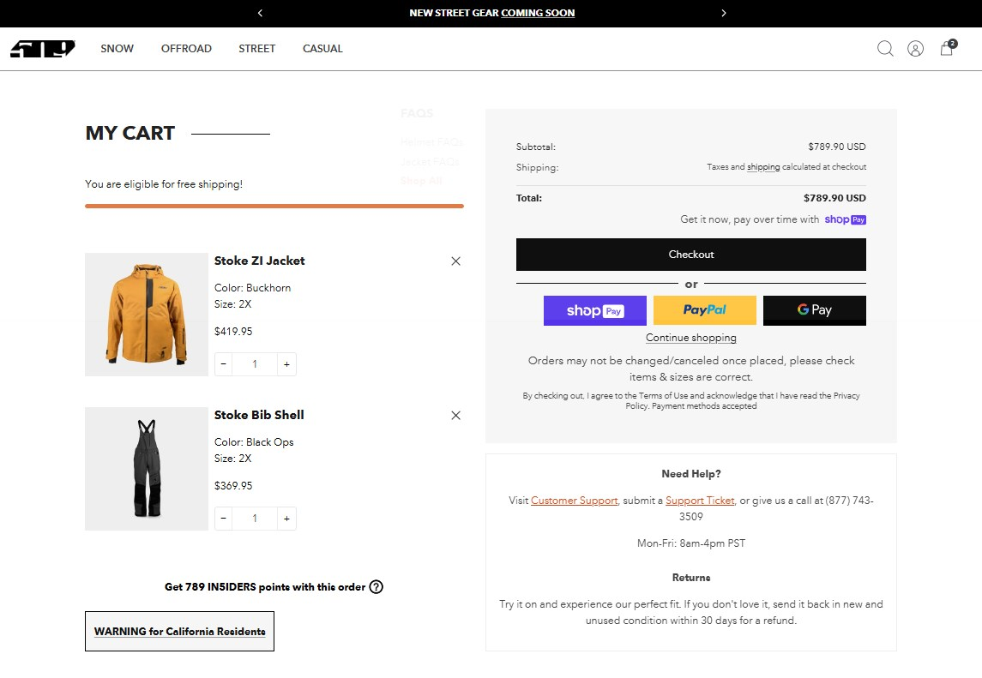Decrease Stoke Bib Shell quantity
The height and width of the screenshot is (678, 982).
point(224,519)
